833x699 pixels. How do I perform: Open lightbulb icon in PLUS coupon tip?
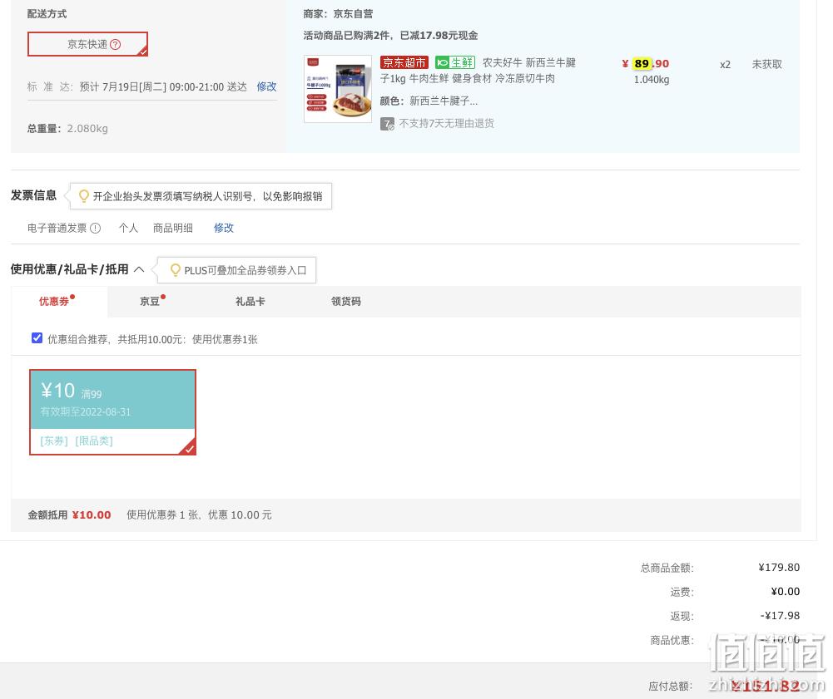coord(176,270)
